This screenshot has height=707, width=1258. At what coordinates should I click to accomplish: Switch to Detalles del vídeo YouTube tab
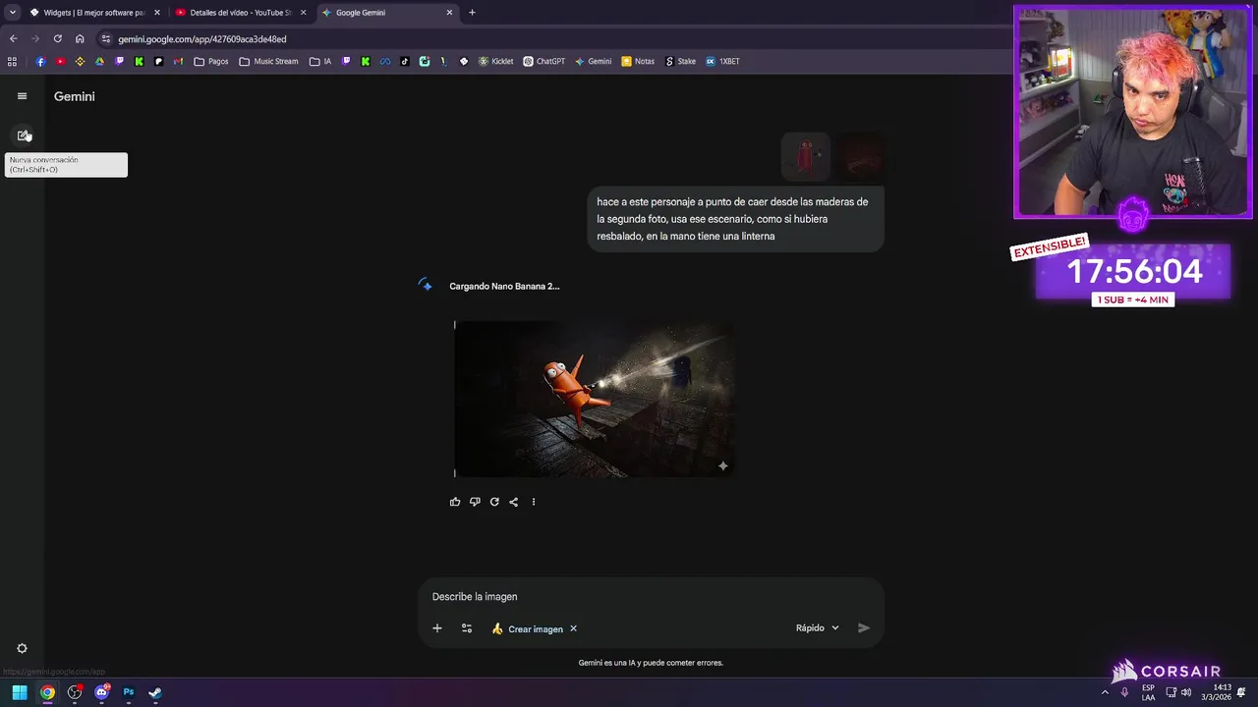pos(240,13)
